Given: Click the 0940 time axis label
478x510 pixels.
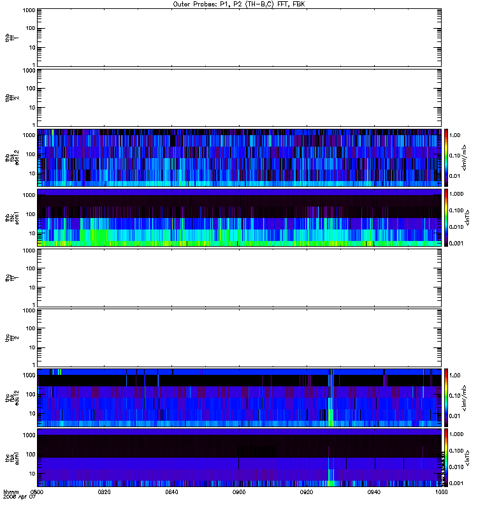Looking at the screenshot, I should pyautogui.click(x=374, y=492).
